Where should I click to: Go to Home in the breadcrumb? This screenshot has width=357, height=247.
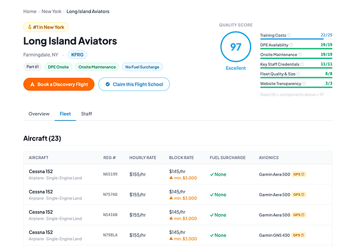(30, 11)
